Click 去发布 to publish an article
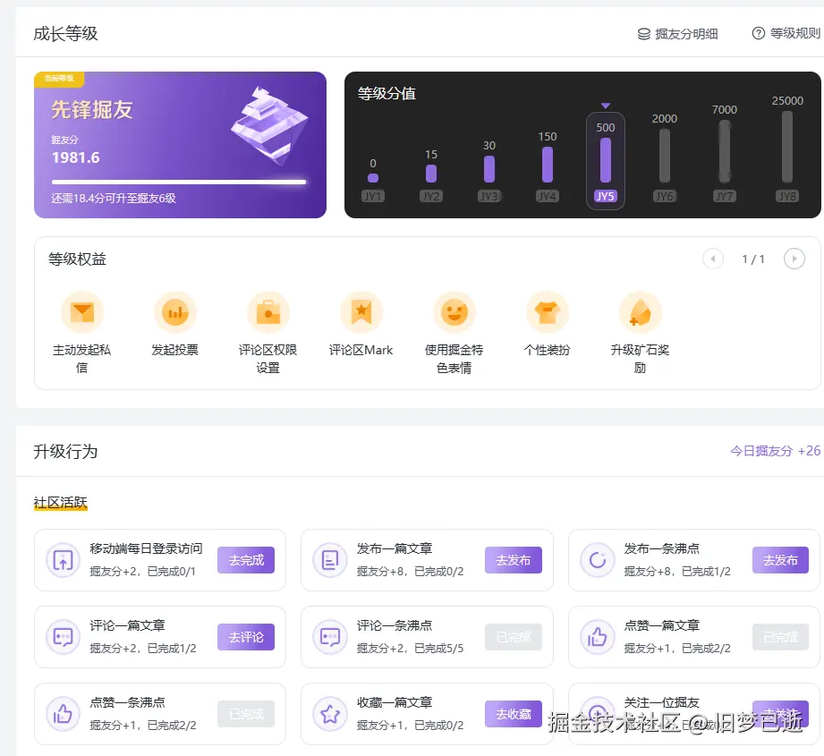The height and width of the screenshot is (756, 824). 514,560
